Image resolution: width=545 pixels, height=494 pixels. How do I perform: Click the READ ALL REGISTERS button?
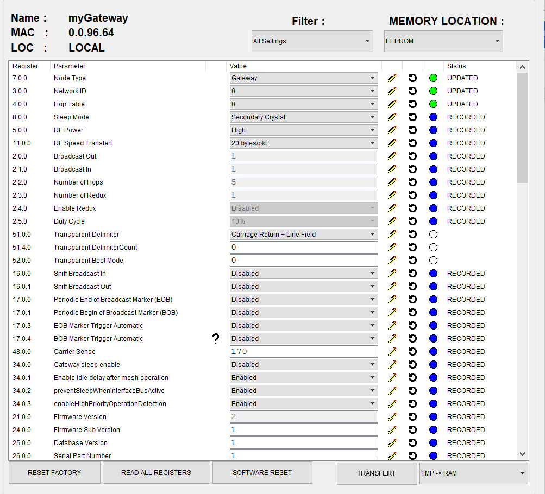tap(156, 472)
